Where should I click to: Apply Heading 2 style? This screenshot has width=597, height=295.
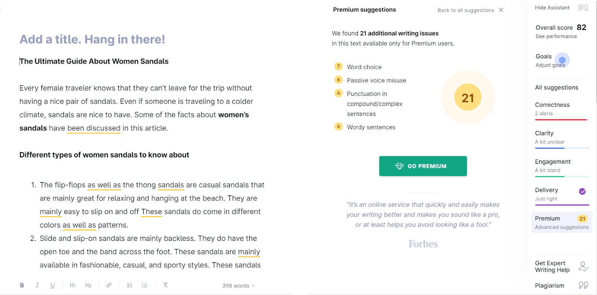point(88,285)
